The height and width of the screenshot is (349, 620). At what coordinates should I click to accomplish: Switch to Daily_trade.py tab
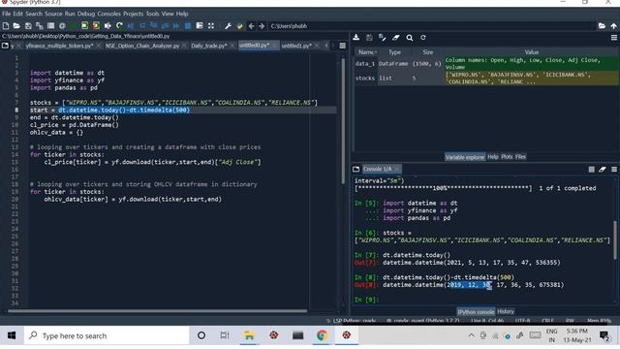209,46
